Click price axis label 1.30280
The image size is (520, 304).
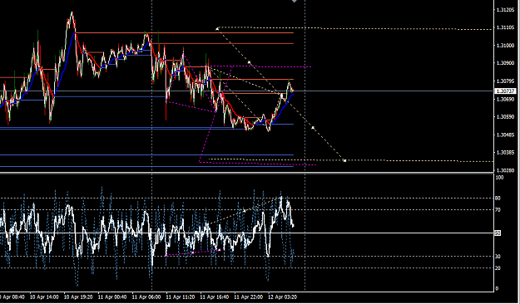coord(505,170)
